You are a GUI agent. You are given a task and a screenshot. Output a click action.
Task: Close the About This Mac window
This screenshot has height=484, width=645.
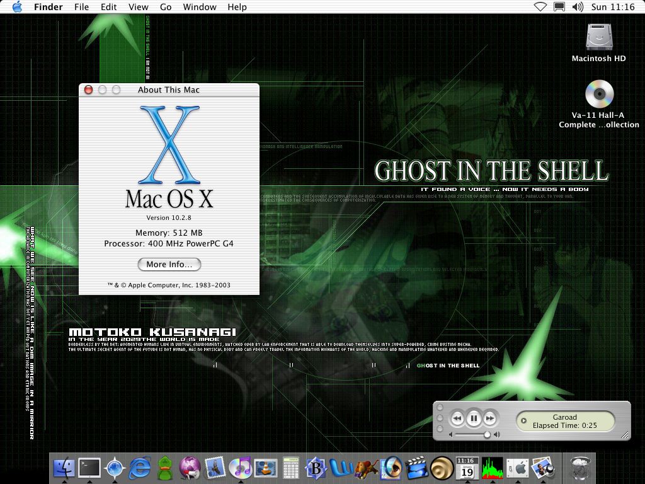pyautogui.click(x=88, y=89)
